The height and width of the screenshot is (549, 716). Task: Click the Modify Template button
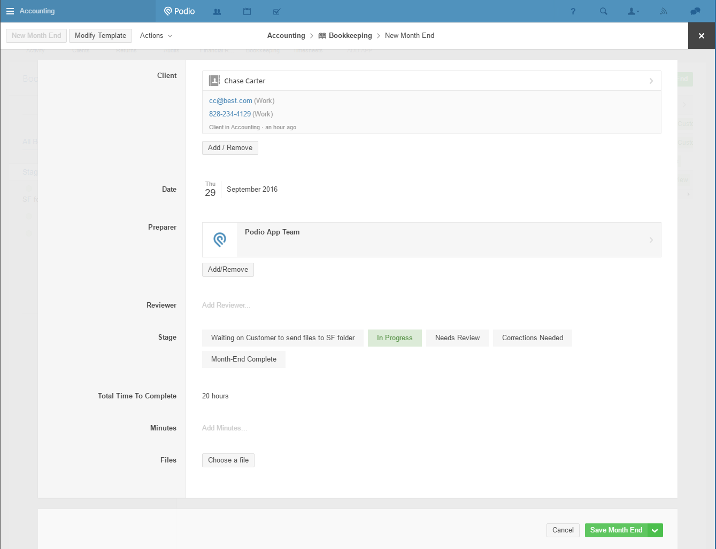point(101,36)
